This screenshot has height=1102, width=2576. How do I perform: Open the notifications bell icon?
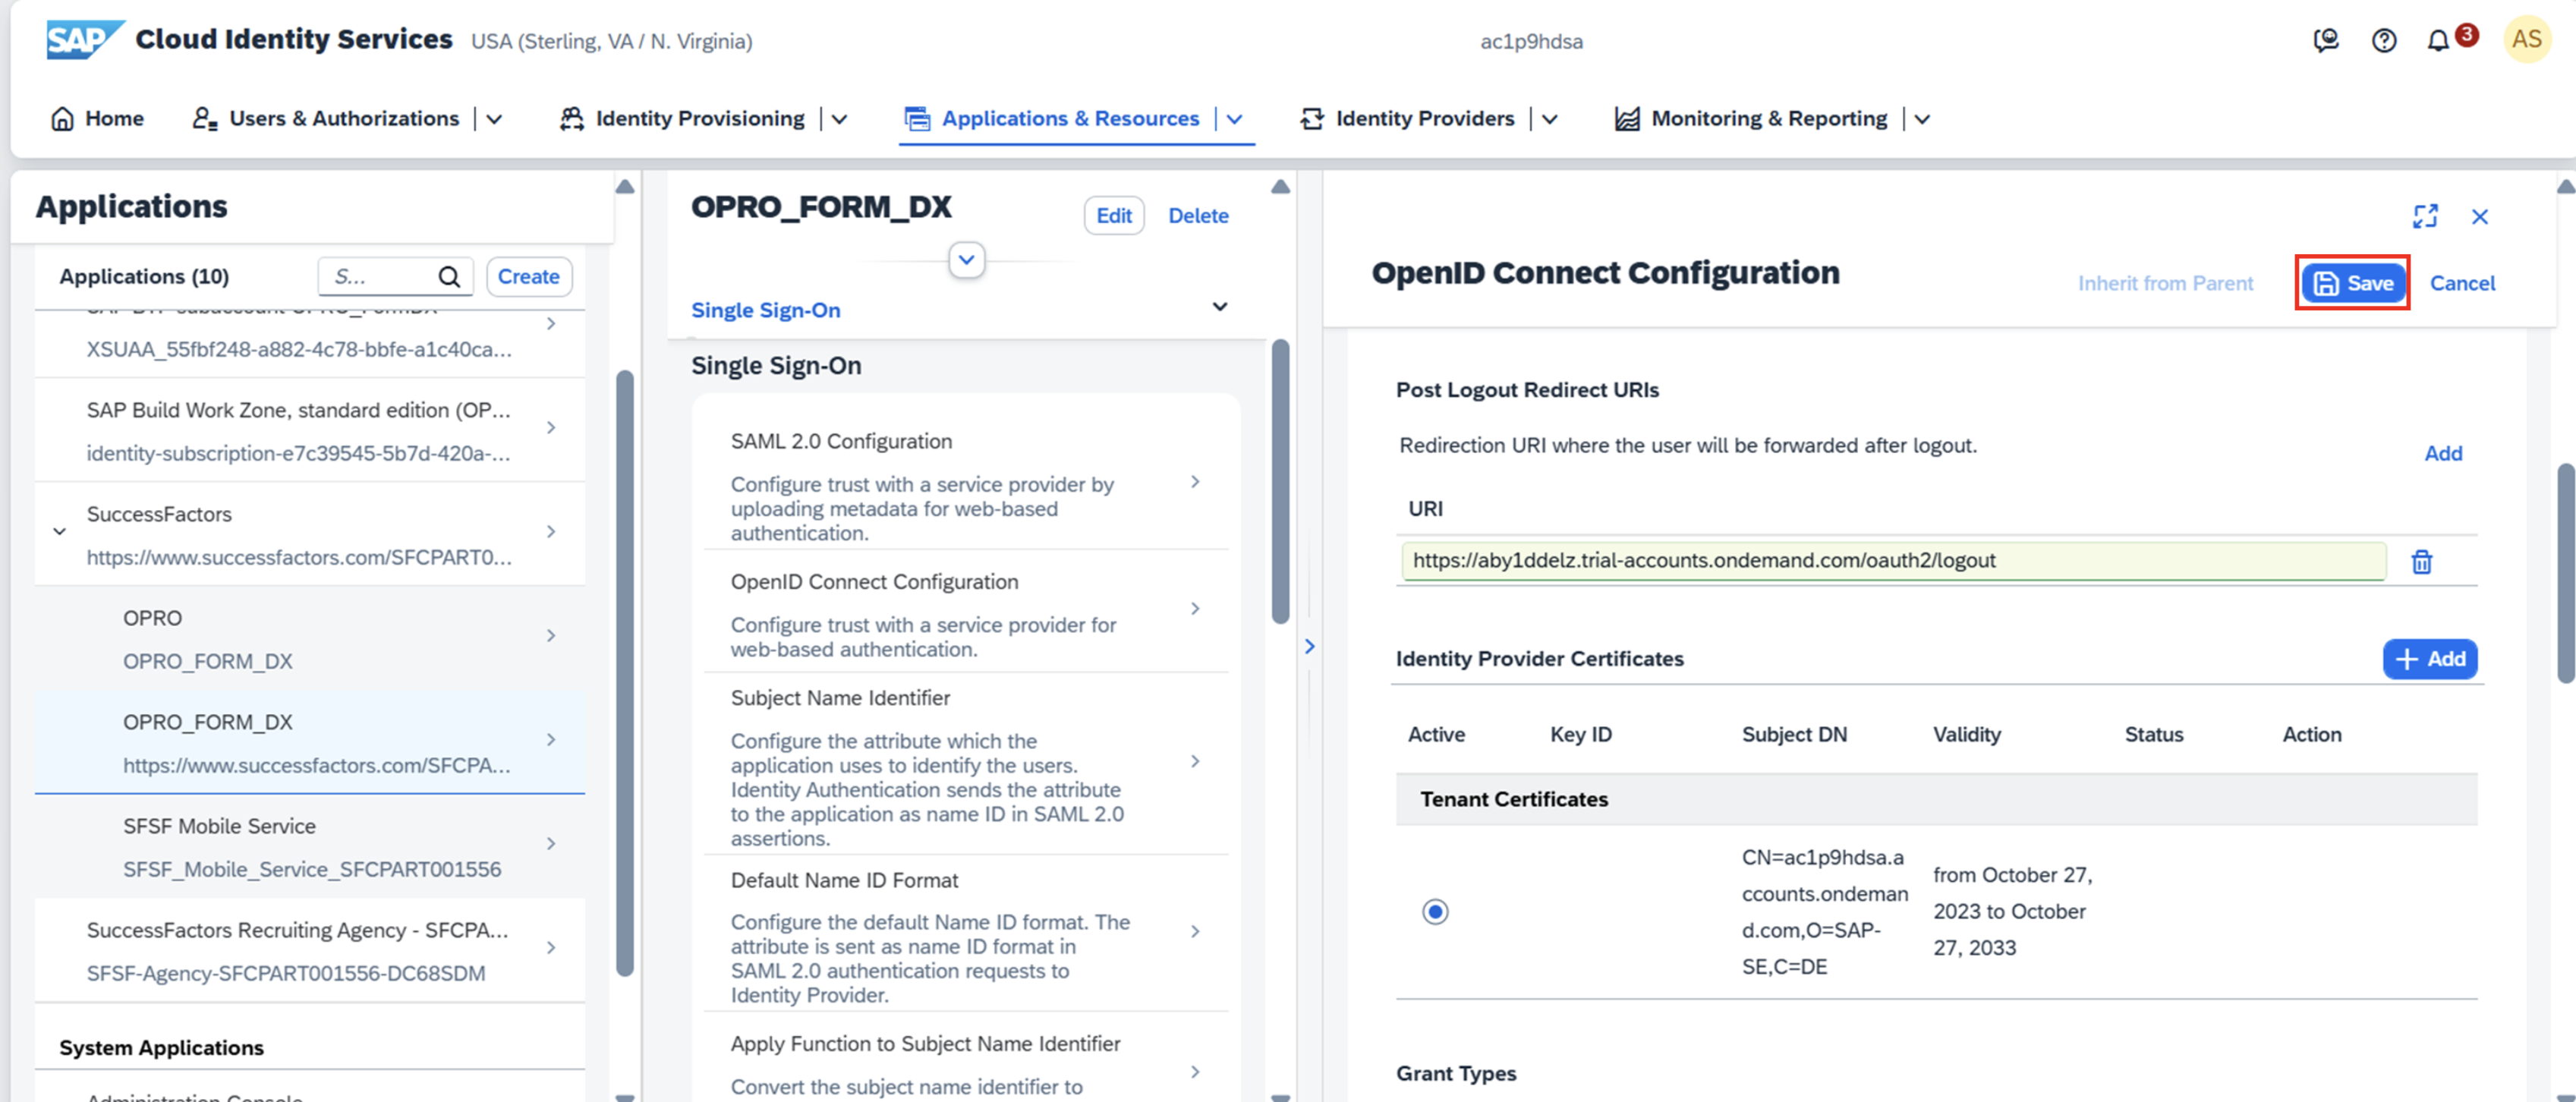(2438, 41)
